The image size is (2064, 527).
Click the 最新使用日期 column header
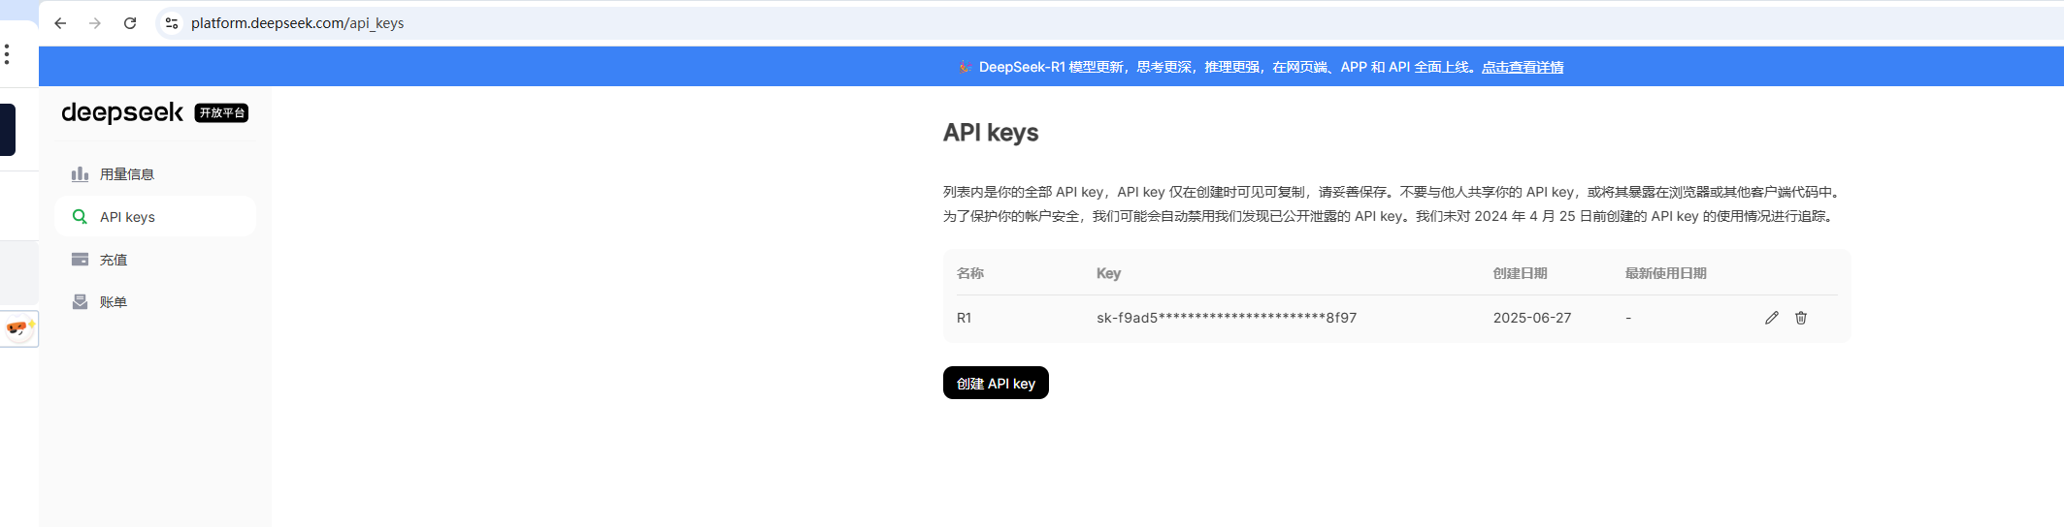(x=1666, y=273)
